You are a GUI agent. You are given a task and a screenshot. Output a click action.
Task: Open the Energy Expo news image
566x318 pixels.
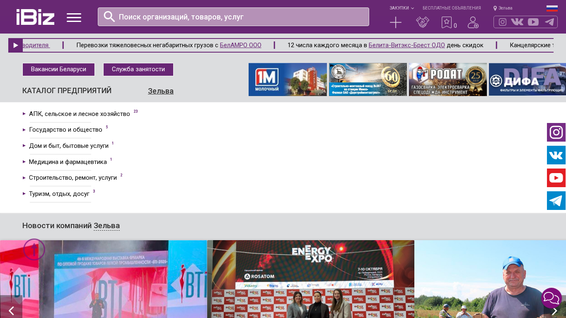click(x=311, y=279)
